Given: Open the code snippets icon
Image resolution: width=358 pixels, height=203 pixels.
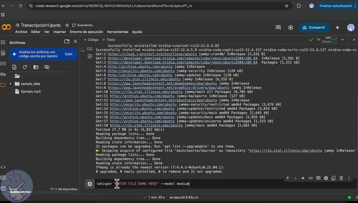Looking at the screenshot, I should coord(3,167).
